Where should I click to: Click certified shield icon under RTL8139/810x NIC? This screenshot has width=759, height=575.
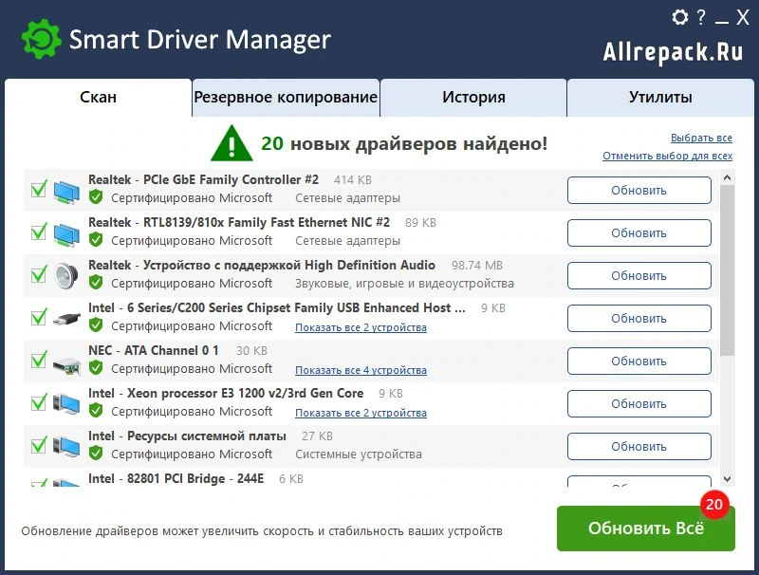click(96, 239)
